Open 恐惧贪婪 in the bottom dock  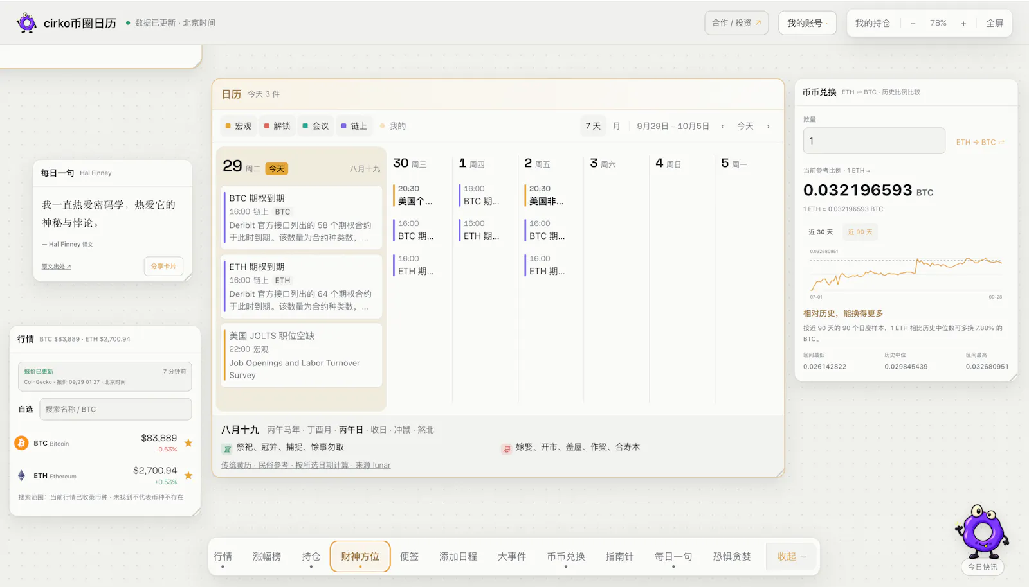point(732,556)
